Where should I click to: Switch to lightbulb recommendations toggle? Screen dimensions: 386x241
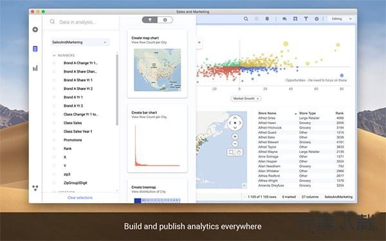(150, 20)
